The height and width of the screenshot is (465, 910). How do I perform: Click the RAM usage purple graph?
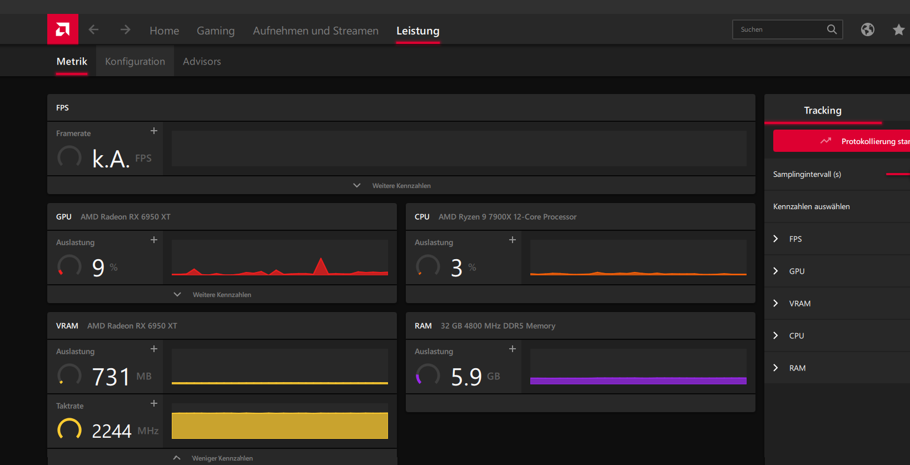click(x=638, y=367)
